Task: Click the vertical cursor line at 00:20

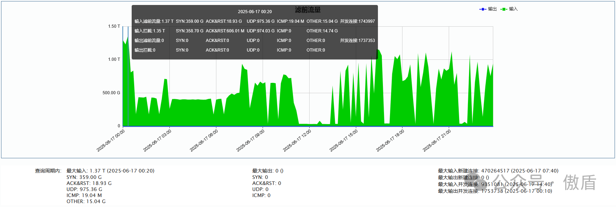Action: click(x=128, y=92)
